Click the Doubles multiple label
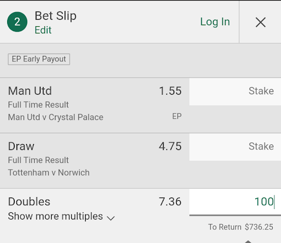The image size is (281, 243). [x=29, y=201]
